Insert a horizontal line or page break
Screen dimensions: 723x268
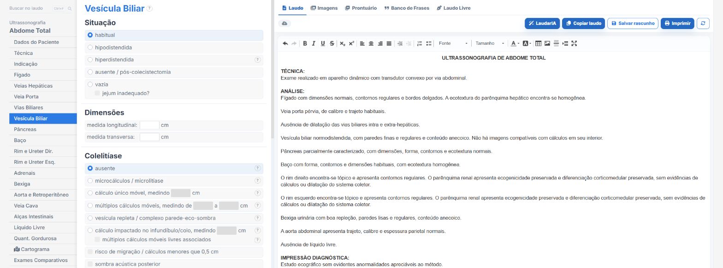click(x=556, y=43)
